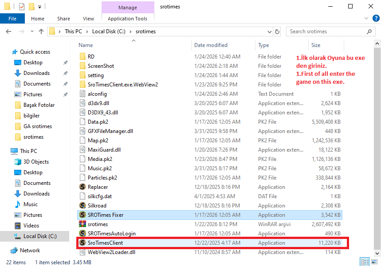Screen dimensions: 381x266
Task: Click the file list scroll up arrow
Action: tap(377, 44)
